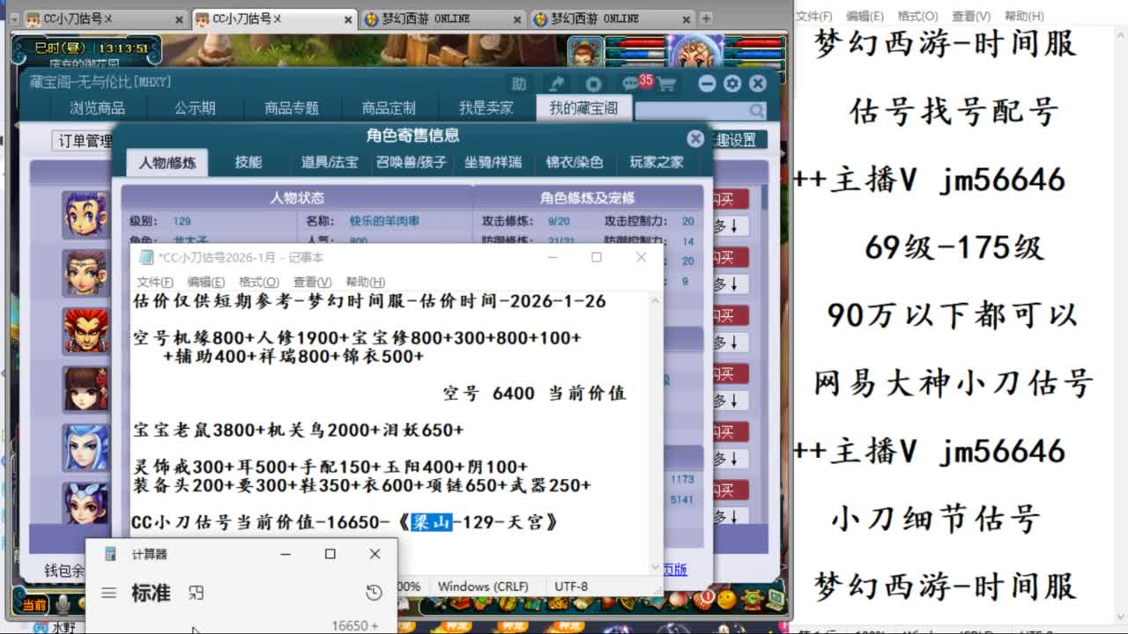Select the dark-haired girl character avatar
The height and width of the screenshot is (634, 1128).
pyautogui.click(x=85, y=388)
